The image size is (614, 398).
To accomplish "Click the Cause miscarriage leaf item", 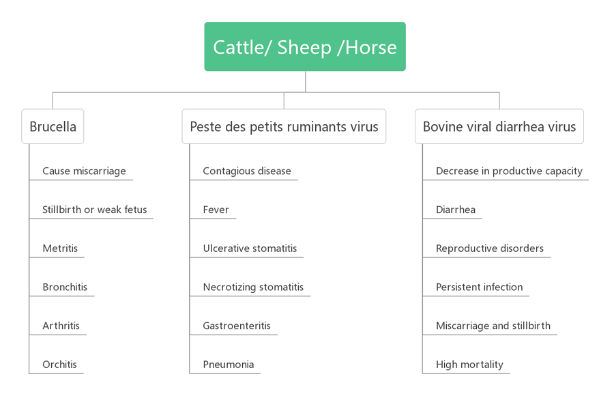I will click(84, 171).
